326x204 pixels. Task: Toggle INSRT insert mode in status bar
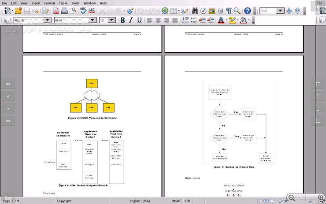click(x=176, y=201)
